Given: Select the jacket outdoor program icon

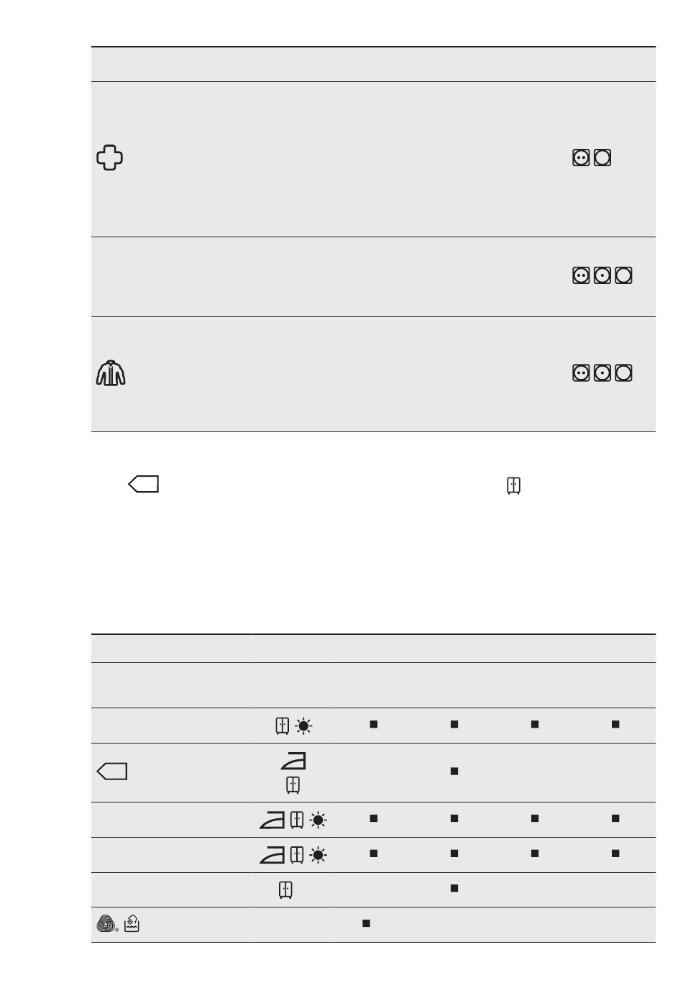Looking at the screenshot, I should click(111, 373).
